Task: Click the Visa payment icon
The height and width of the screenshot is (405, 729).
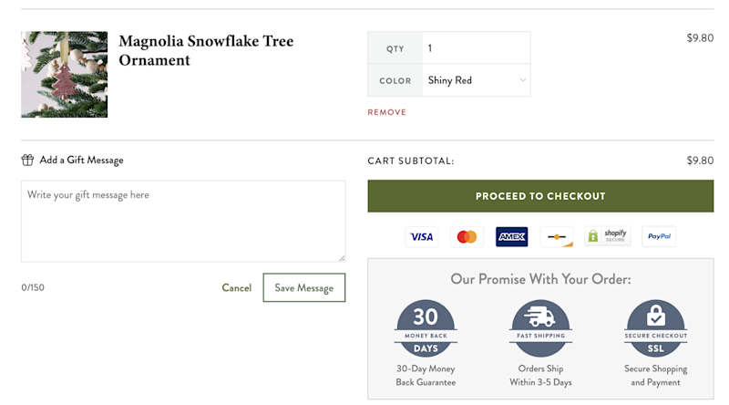Action: coord(421,237)
